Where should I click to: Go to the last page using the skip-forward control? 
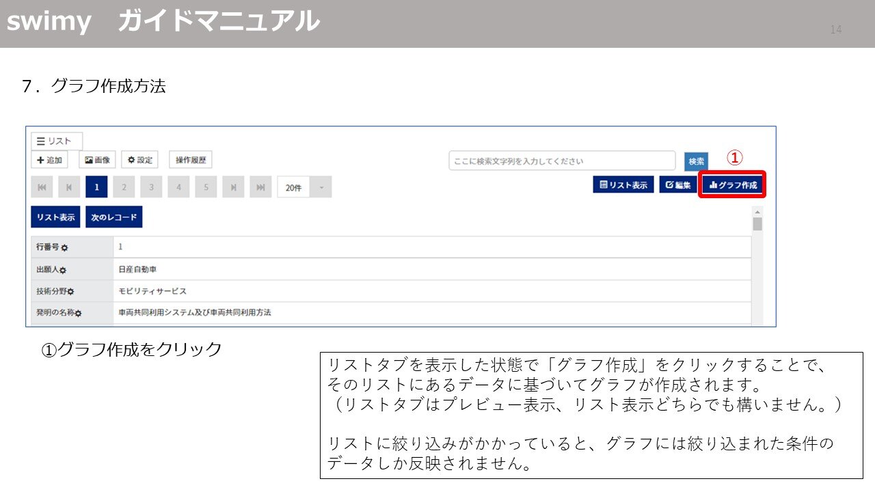click(x=260, y=187)
